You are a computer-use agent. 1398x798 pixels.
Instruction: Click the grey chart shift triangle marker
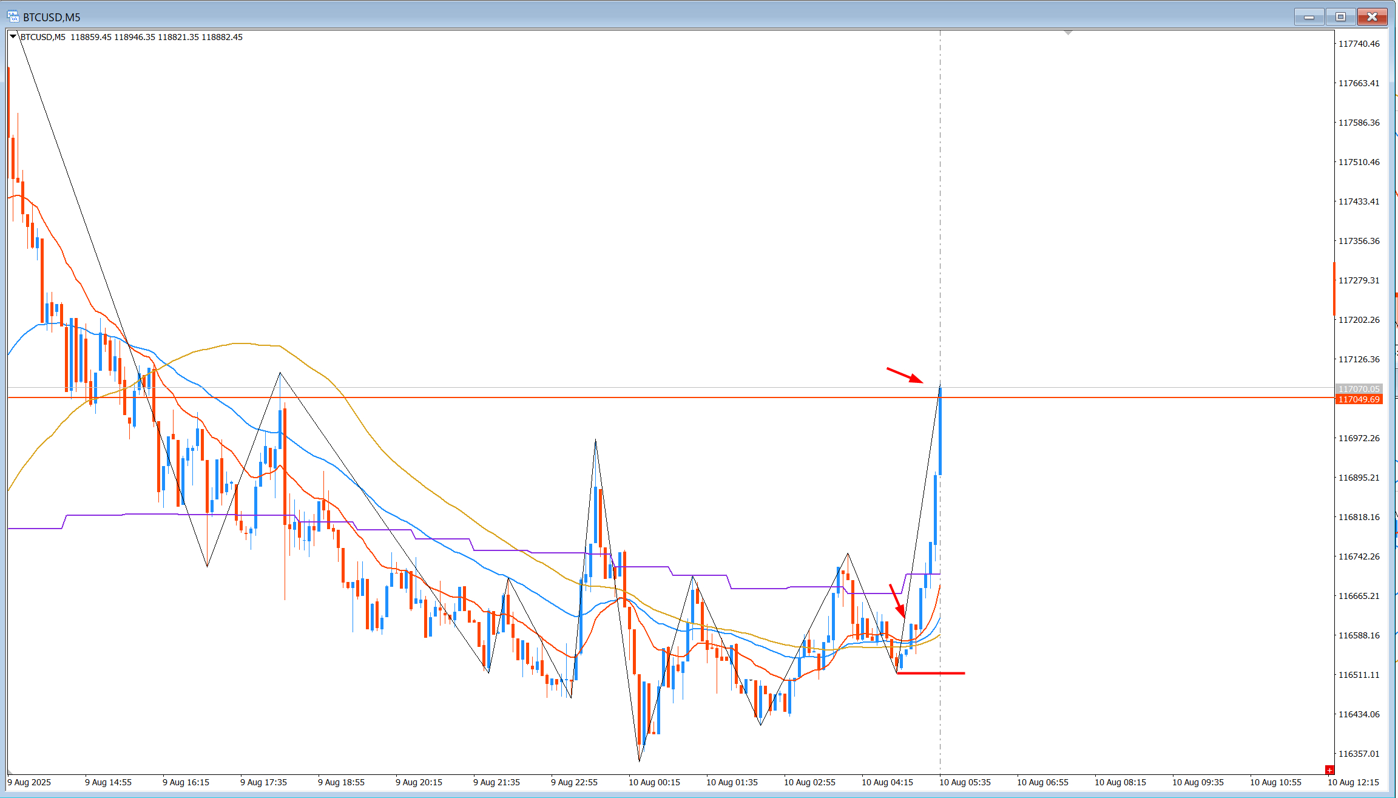click(x=1068, y=32)
